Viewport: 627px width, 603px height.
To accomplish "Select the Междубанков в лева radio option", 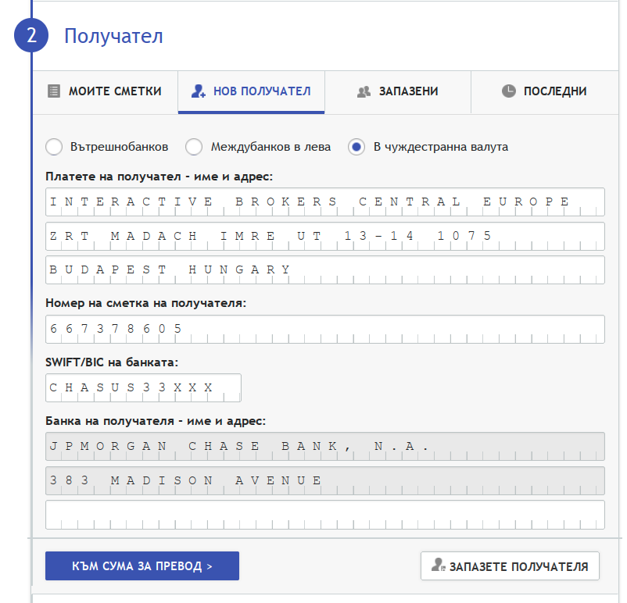I will coord(194,147).
